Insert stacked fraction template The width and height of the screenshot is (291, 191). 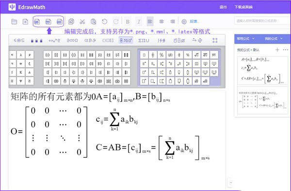coord(153,55)
